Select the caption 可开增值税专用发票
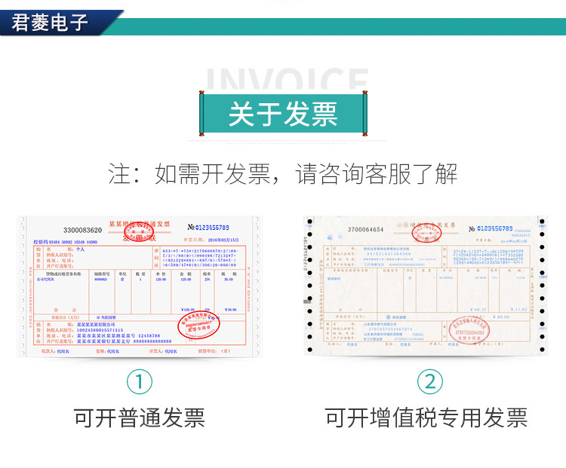566x468 pixels. 426,418
